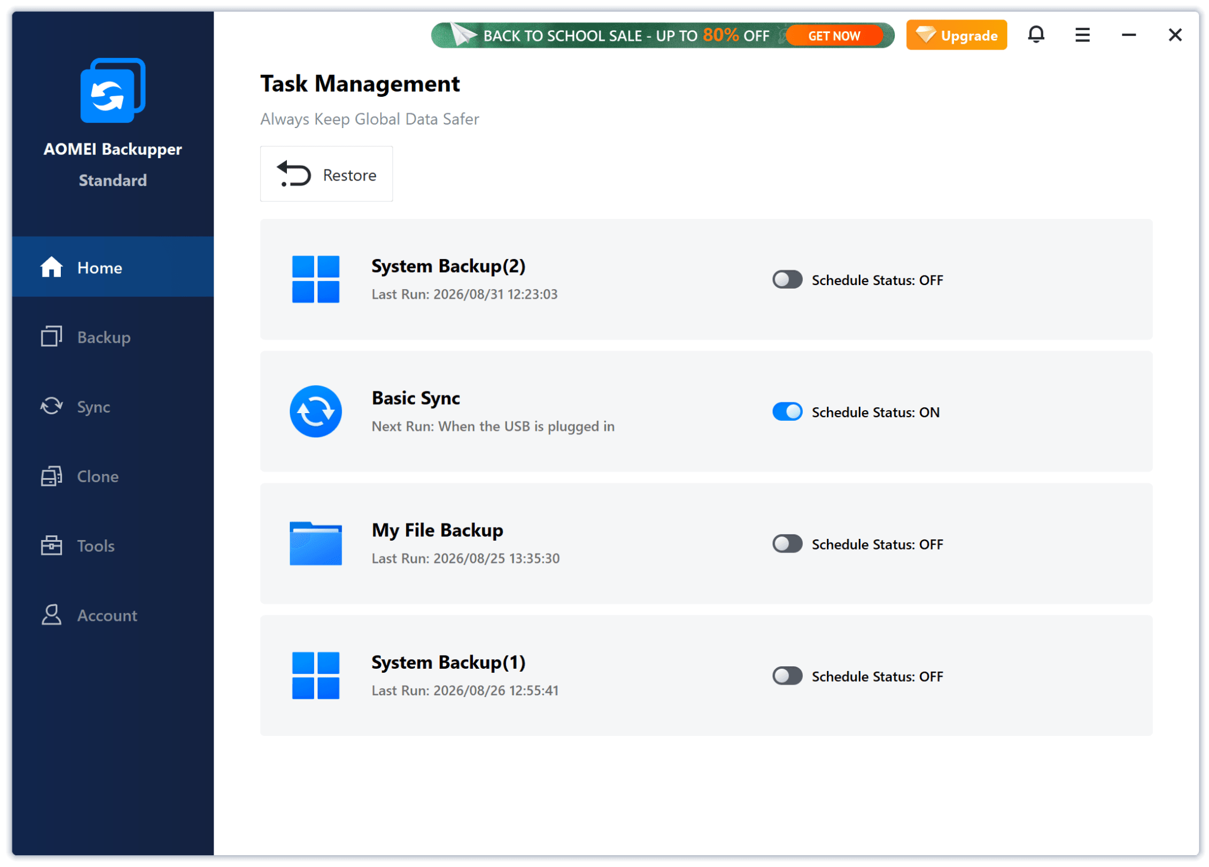The width and height of the screenshot is (1209, 867).
Task: Open the Account section
Action: click(x=113, y=615)
